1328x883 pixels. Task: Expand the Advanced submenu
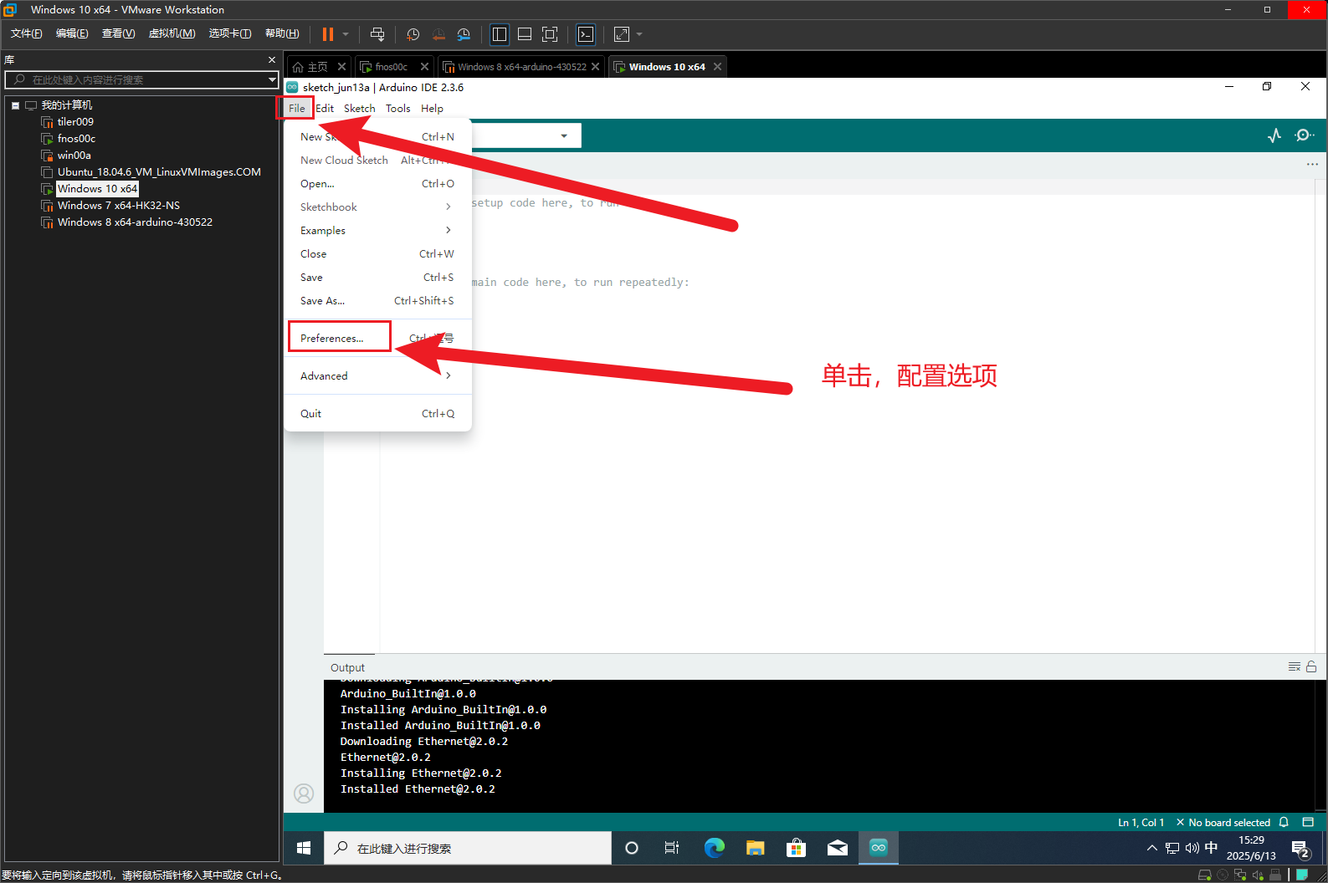[377, 376]
